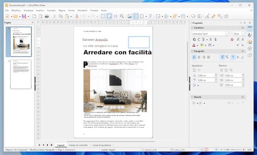Toggle Snap to Grid icon
Viewport: 257px width, 155px height.
click(x=109, y=16)
